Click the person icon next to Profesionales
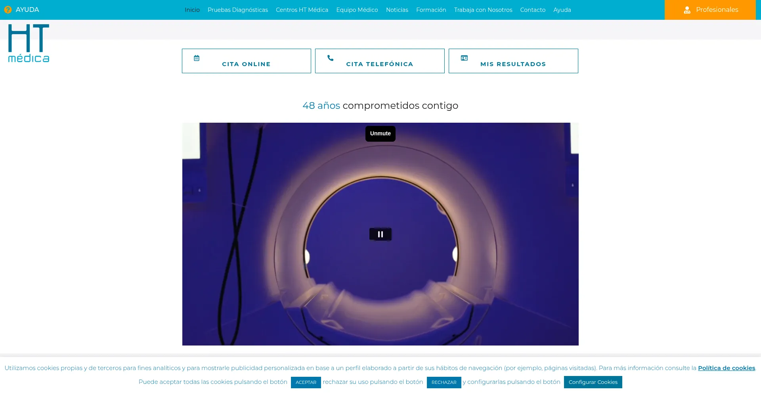 pos(686,9)
